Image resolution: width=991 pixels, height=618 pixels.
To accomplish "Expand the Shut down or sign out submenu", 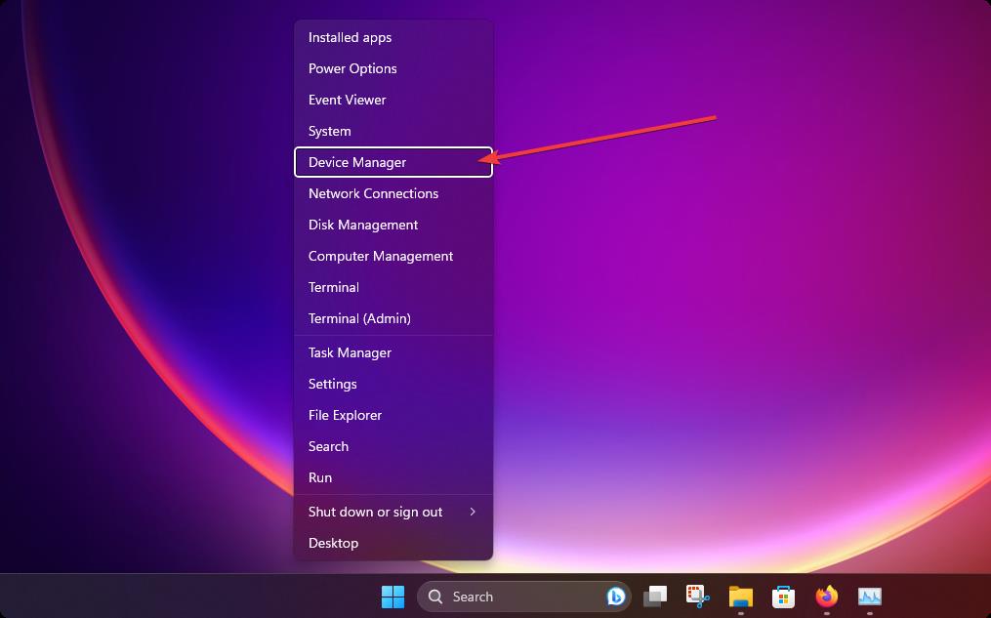I will 375,512.
